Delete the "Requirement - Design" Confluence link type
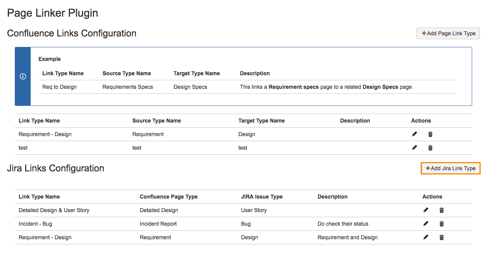Screen dimensions: 483x254 [x=430, y=134]
